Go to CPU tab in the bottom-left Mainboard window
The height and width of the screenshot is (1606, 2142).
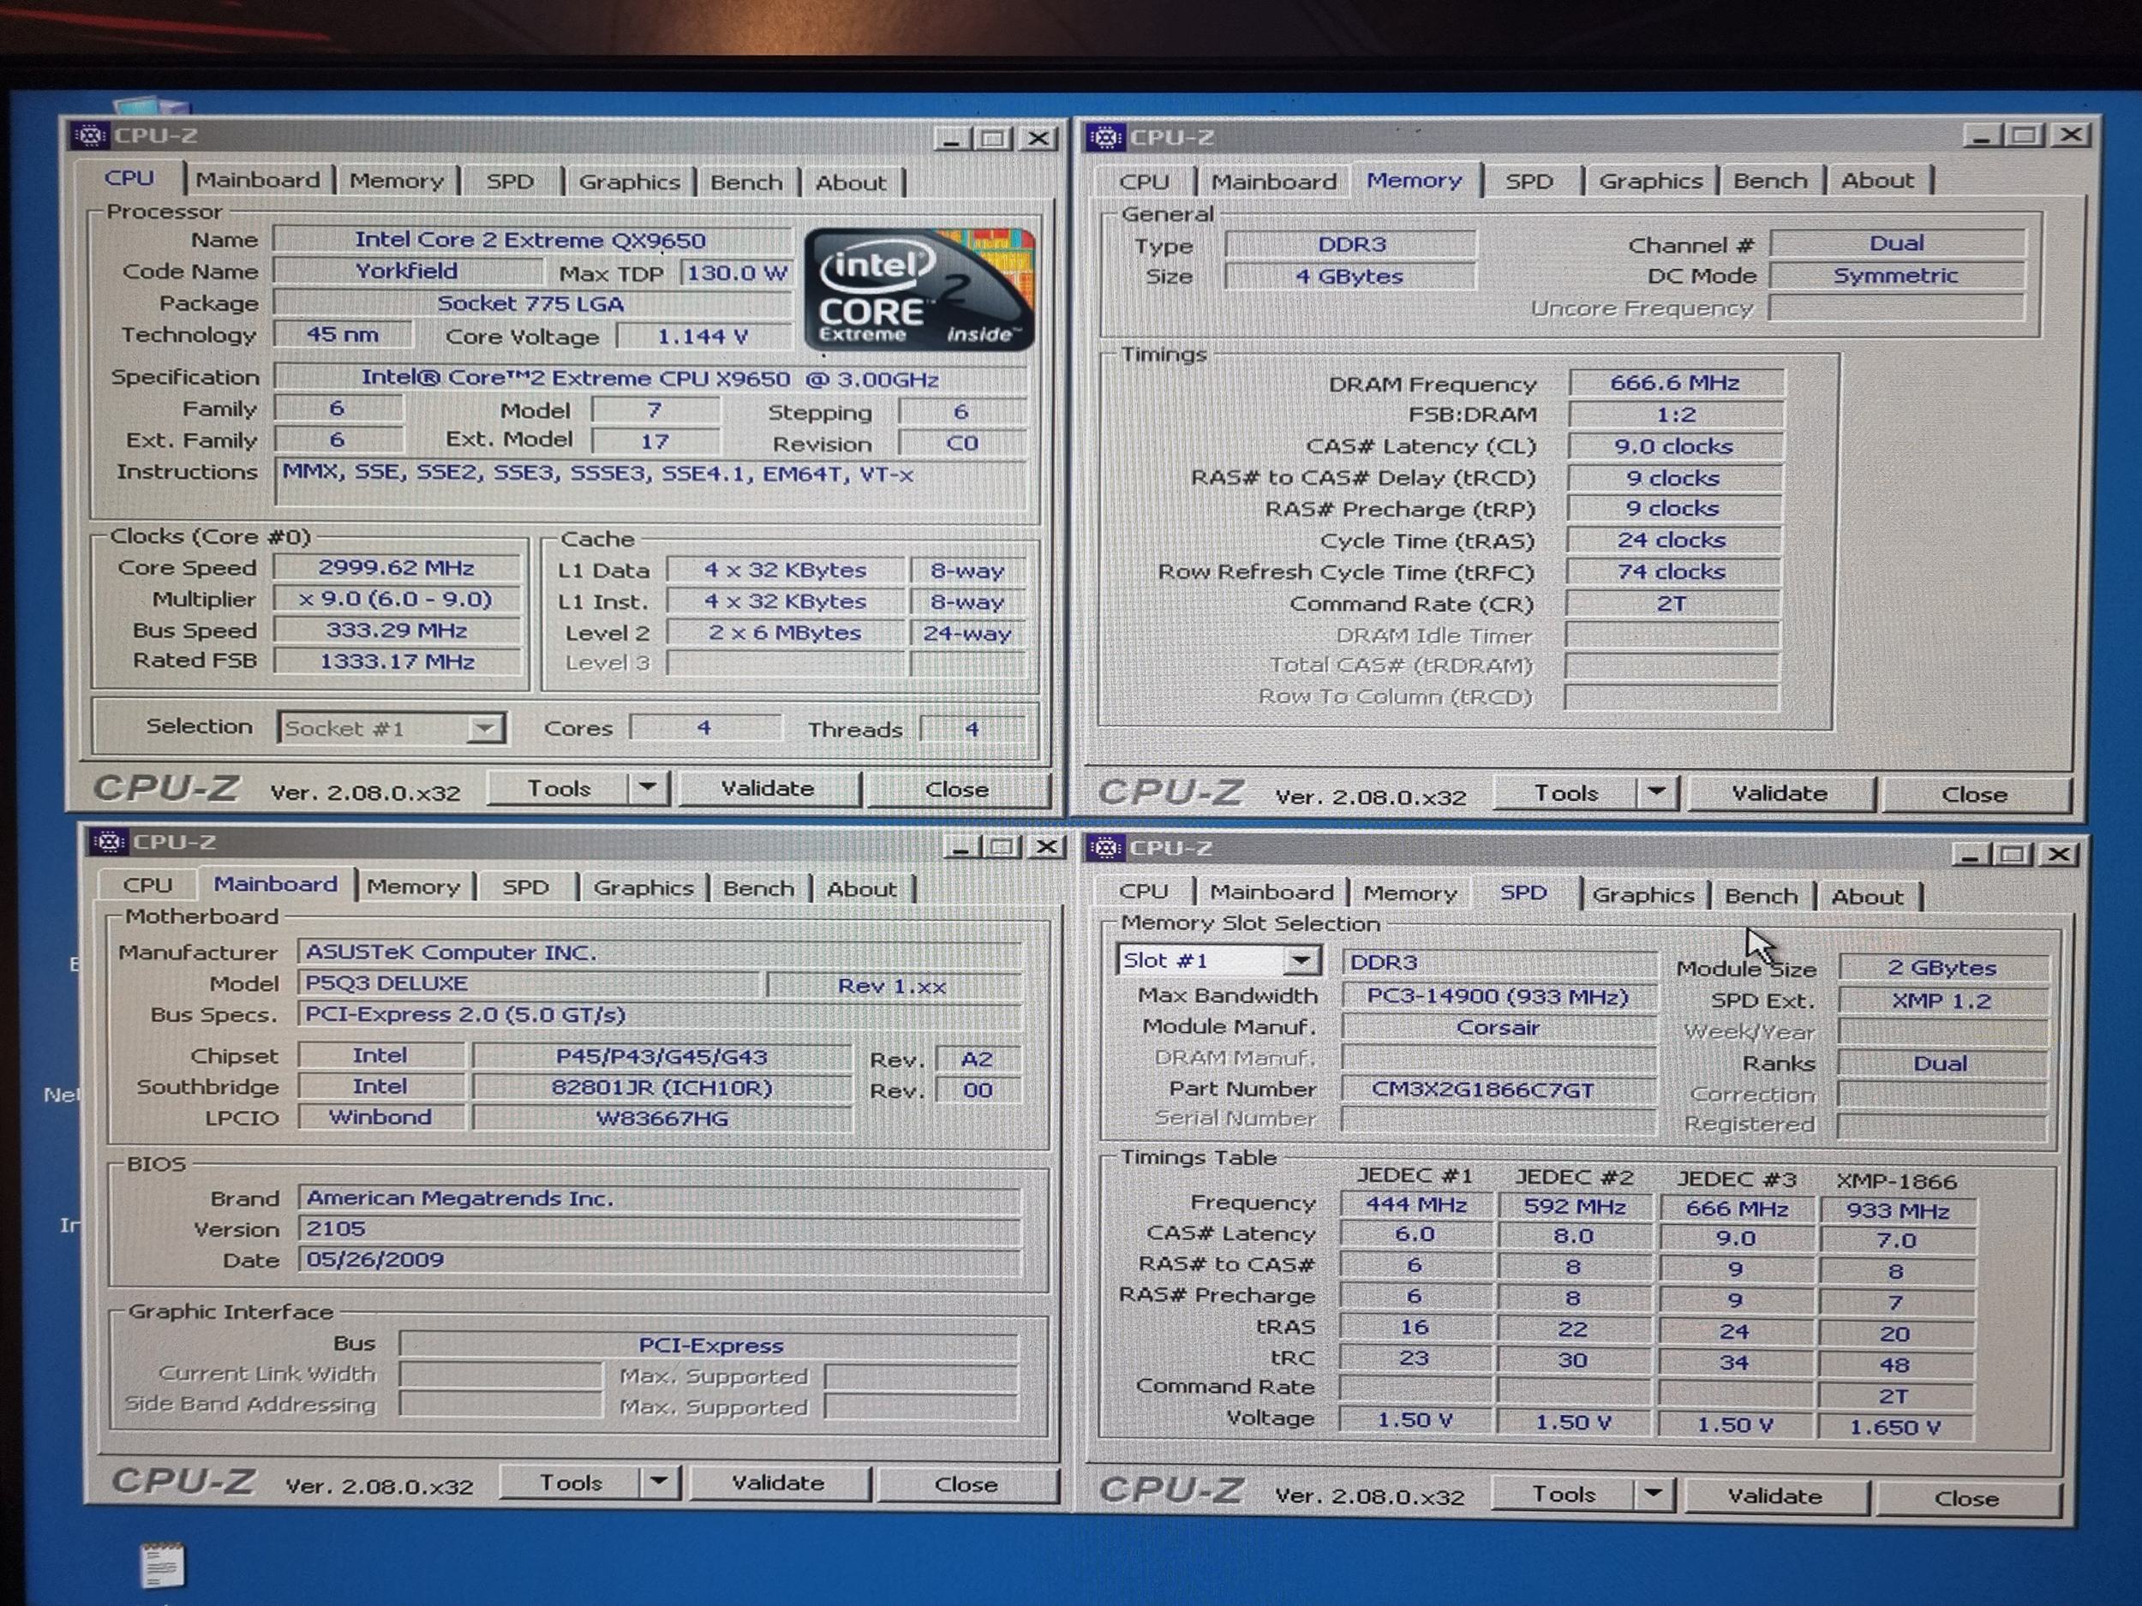(147, 885)
